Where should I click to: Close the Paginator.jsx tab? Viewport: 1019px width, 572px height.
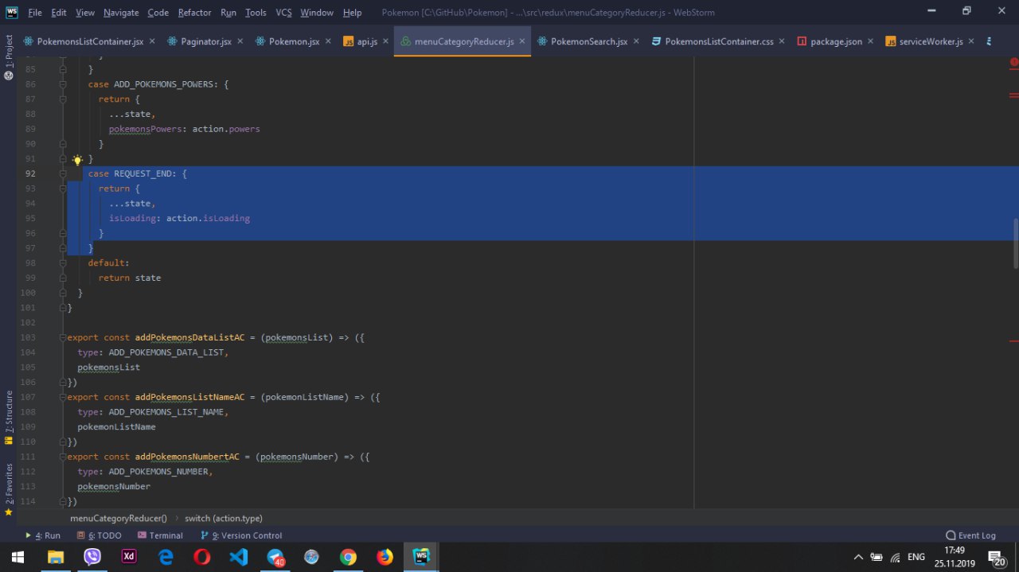(x=240, y=41)
